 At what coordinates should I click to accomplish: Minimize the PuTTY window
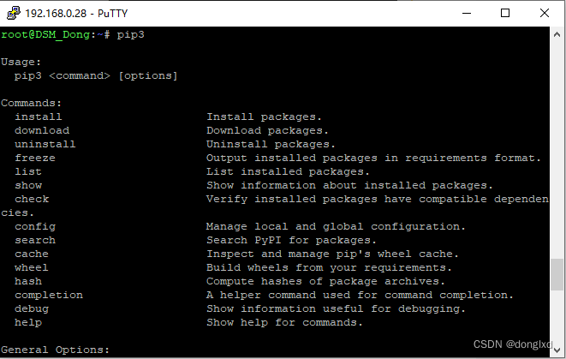(x=467, y=13)
